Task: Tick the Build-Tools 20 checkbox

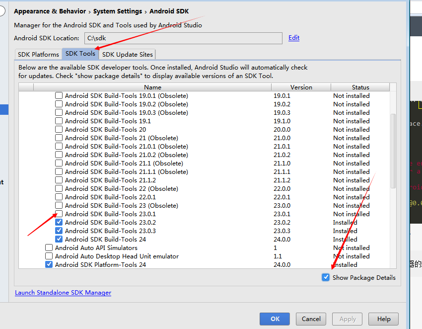Action: [59, 129]
